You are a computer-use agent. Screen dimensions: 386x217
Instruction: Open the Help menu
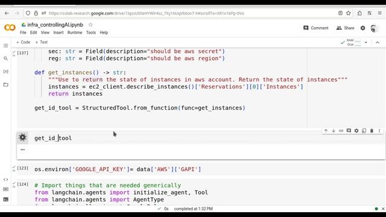pos(104,33)
